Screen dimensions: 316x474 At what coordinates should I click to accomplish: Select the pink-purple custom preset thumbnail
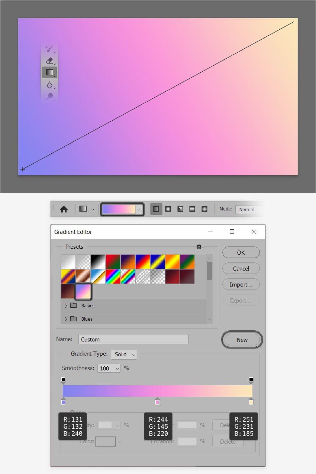pos(83,291)
